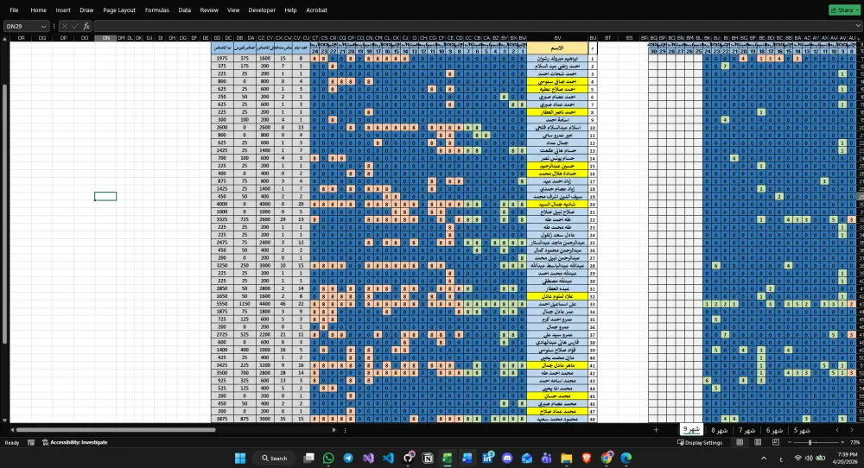
Task: Open Task View from the taskbar
Action: point(308,459)
